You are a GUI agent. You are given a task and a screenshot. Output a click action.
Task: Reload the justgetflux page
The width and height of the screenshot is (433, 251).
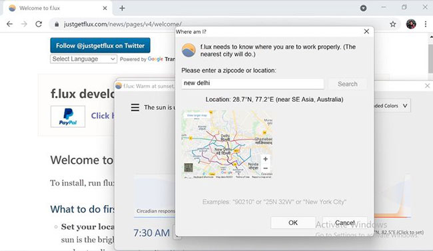(39, 24)
